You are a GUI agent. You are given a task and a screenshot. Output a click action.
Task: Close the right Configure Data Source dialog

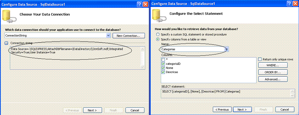pos(296,4)
